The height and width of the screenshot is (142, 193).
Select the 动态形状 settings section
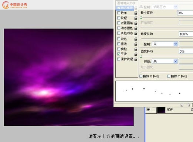click(127, 8)
